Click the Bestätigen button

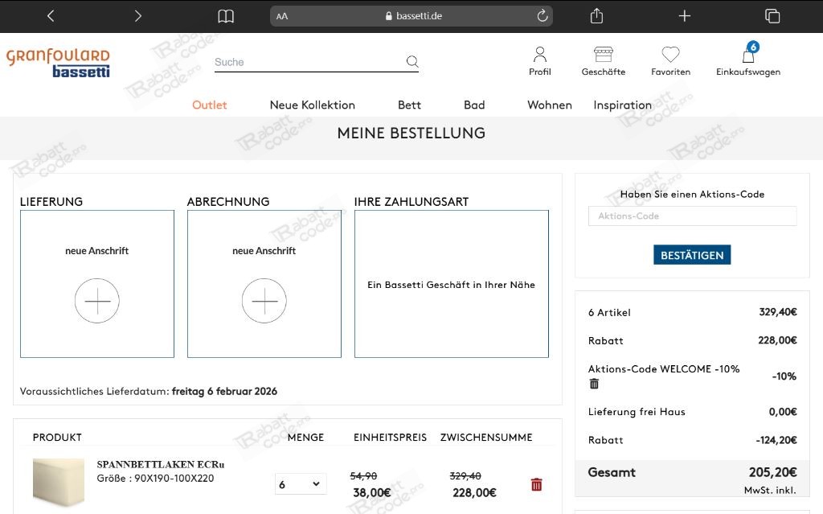(x=691, y=255)
